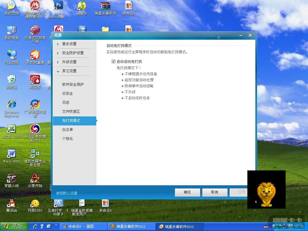Screen dimensions: 308x231
Task: Open 我的文档 desktop icon
Action: tap(11, 8)
